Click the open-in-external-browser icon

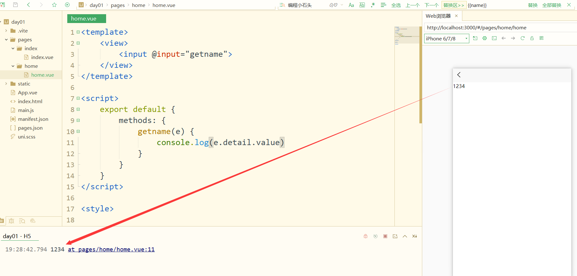(475, 38)
